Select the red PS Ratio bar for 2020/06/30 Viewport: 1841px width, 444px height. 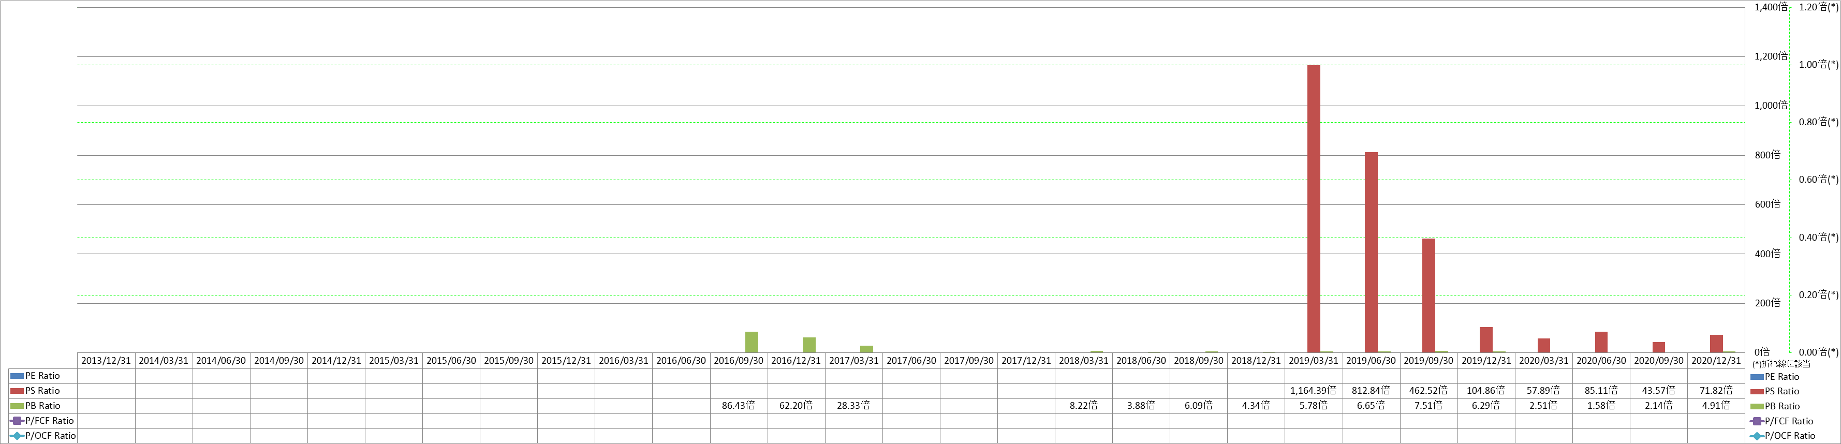1601,342
